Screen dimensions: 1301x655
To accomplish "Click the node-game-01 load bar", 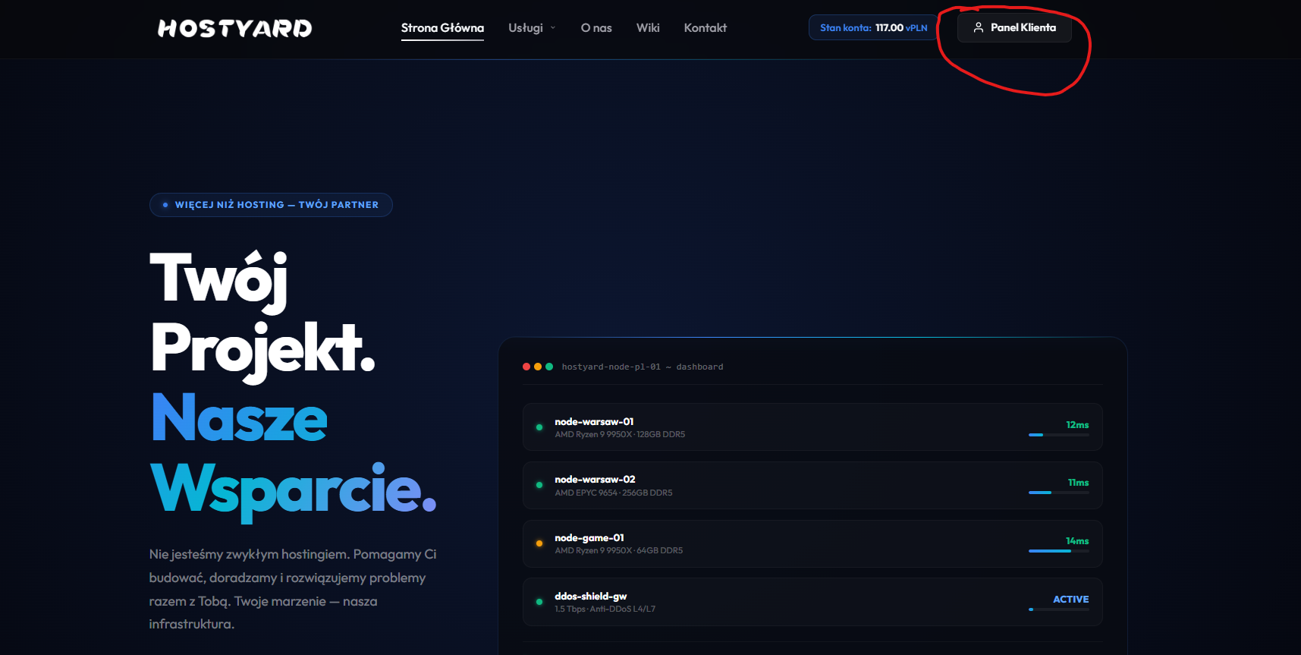I will coord(1059,551).
